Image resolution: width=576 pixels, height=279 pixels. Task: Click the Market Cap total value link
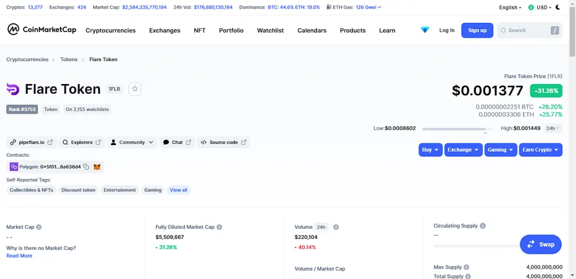[145, 7]
